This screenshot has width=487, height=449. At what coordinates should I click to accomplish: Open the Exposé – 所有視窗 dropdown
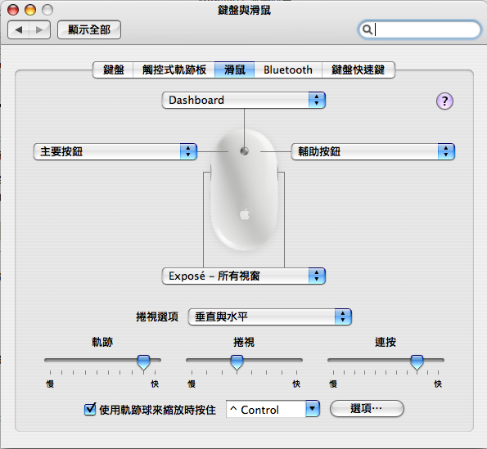click(244, 276)
